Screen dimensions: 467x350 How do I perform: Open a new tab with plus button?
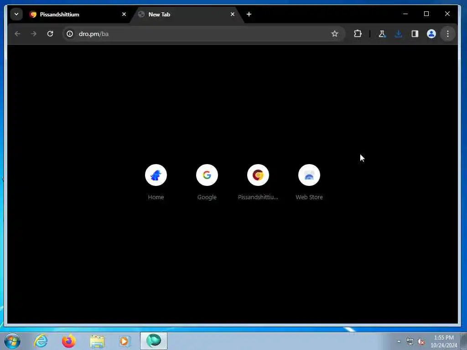tap(249, 14)
